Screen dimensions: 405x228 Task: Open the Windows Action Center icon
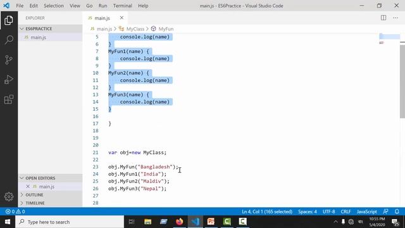click(395, 222)
